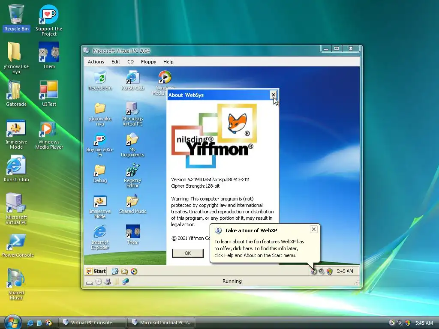
Task: Open Shared Music on outer desktop
Action: pos(16,284)
